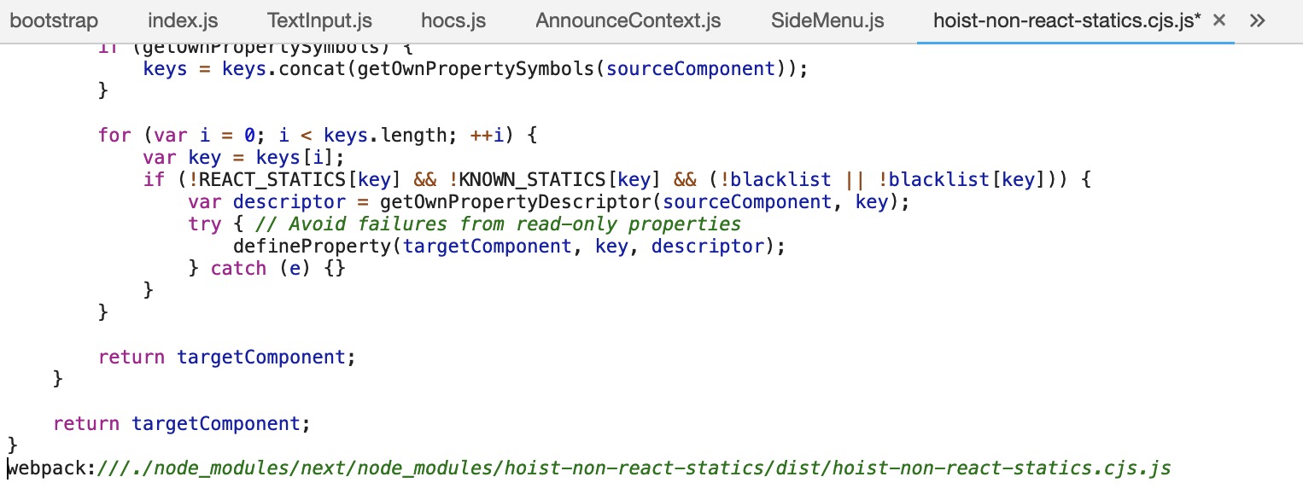Click 'getOwnPropertySymbols' in the concat call
Image resolution: width=1303 pixels, height=500 pixels.
476,69
